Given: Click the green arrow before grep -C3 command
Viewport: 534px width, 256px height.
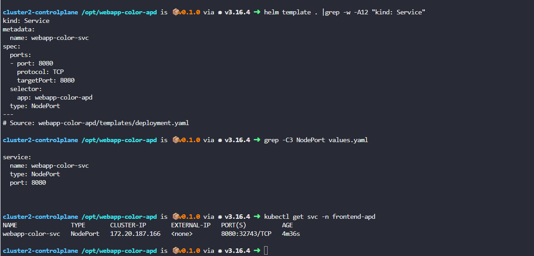Looking at the screenshot, I should (x=257, y=140).
